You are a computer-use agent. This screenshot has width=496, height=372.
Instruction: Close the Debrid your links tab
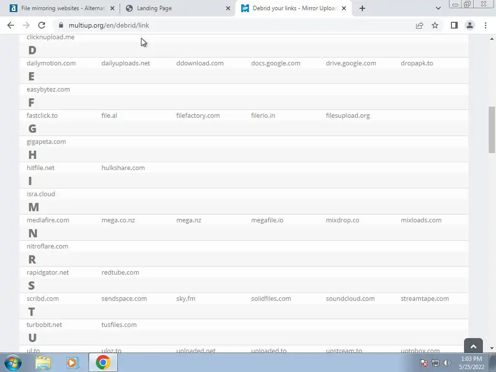(x=344, y=8)
